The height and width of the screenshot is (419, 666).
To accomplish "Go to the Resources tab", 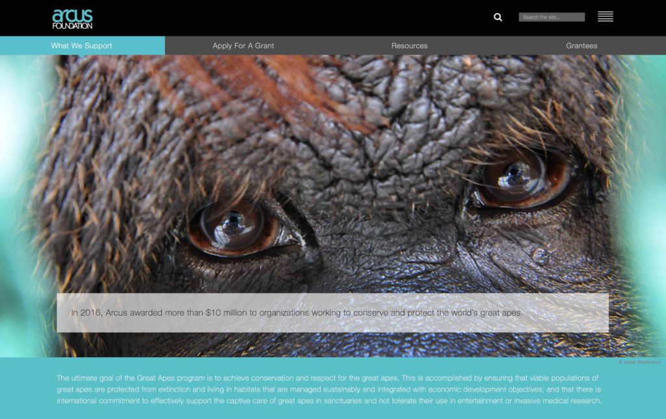I will (x=410, y=46).
